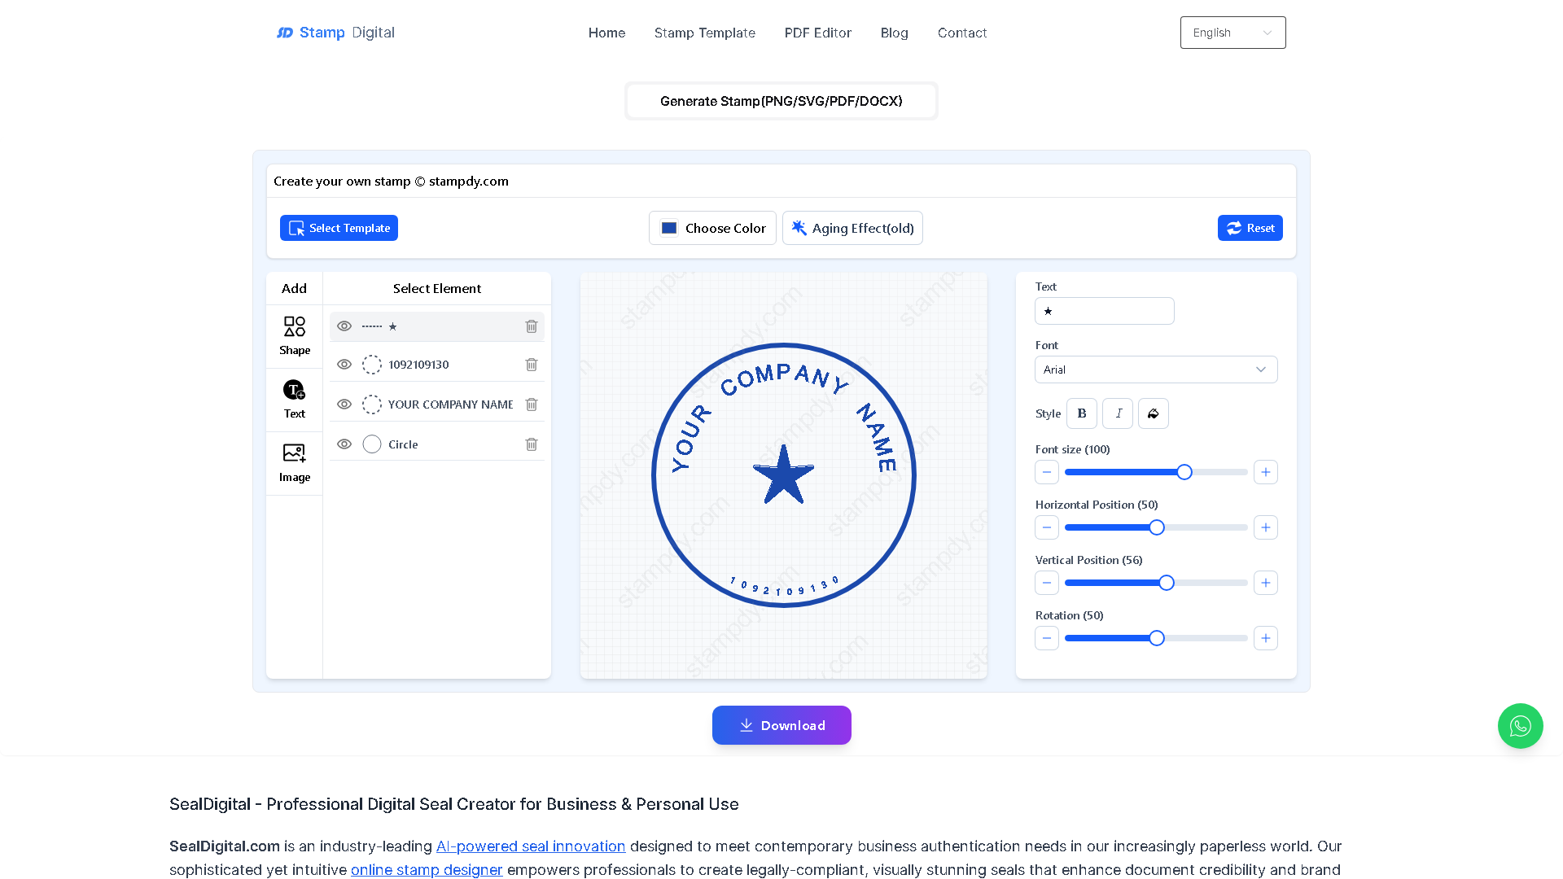
Task: Apply italic style to the text
Action: [x=1117, y=413]
